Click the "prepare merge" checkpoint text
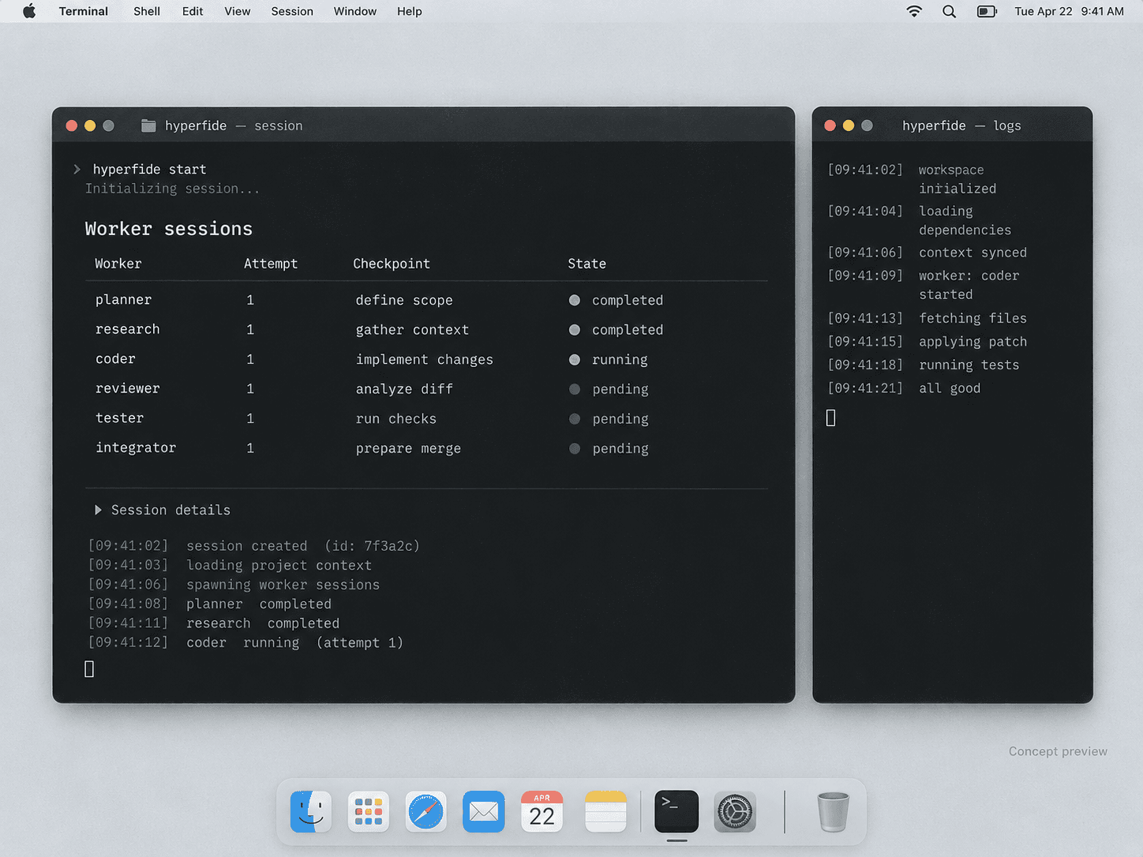The height and width of the screenshot is (857, 1143). (408, 448)
